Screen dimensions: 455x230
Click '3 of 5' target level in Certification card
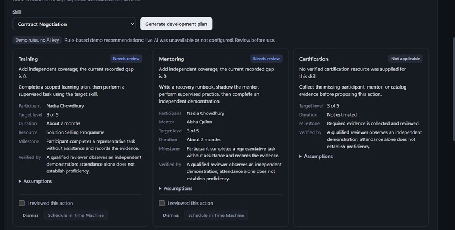click(x=333, y=106)
